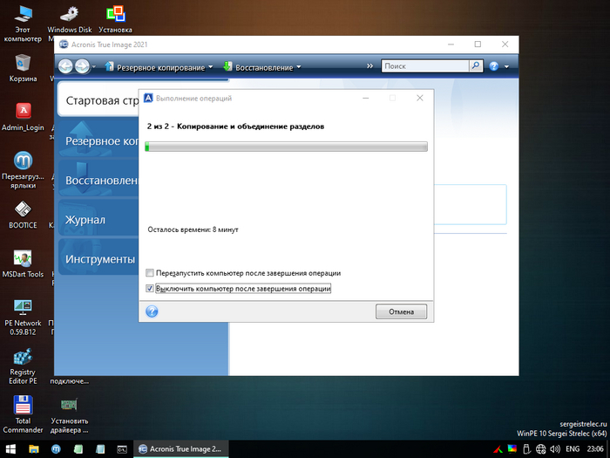This screenshot has height=458, width=610.
Task: Launch PE Network 0.59.B12 icon
Action: (23, 318)
